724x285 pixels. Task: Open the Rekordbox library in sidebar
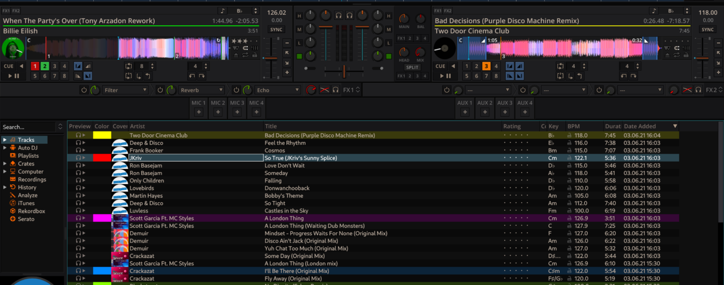[x=31, y=211]
